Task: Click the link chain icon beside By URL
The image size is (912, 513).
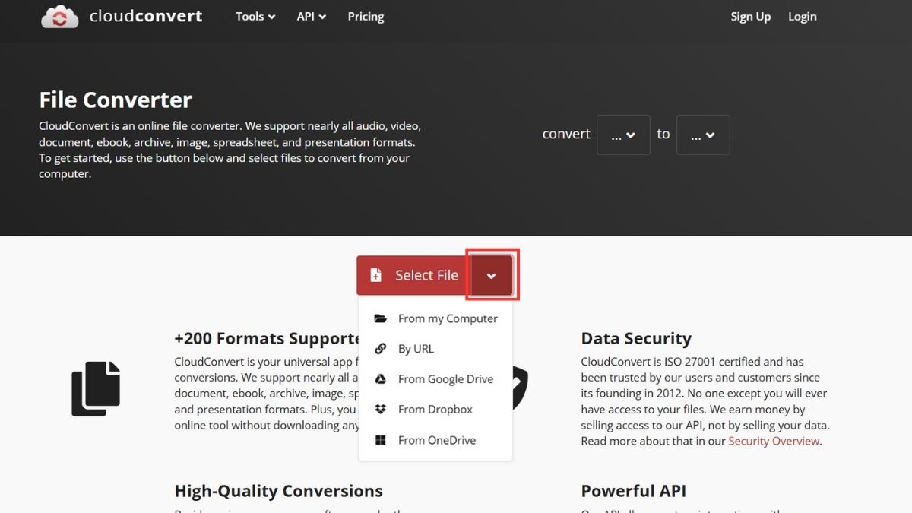Action: [381, 349]
